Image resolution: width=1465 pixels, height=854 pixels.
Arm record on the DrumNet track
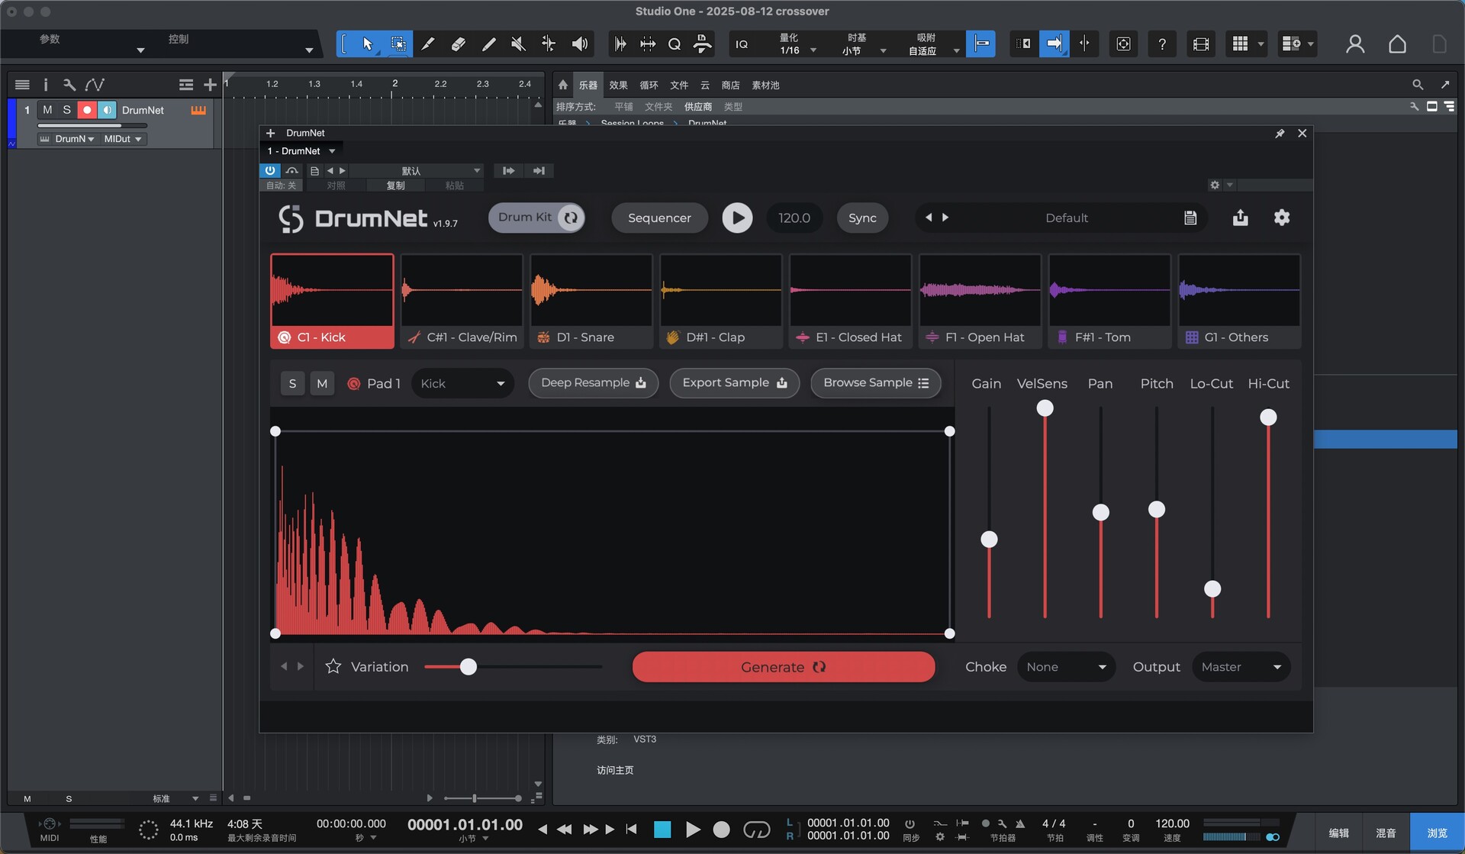(87, 110)
